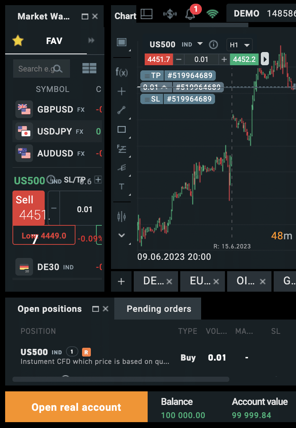Open the H1 timeframe dropdown
The image size is (296, 428).
click(x=239, y=45)
